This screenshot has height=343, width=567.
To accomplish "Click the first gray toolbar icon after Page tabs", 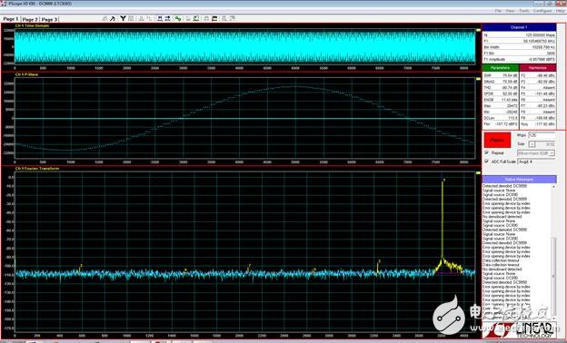I will (x=104, y=18).
